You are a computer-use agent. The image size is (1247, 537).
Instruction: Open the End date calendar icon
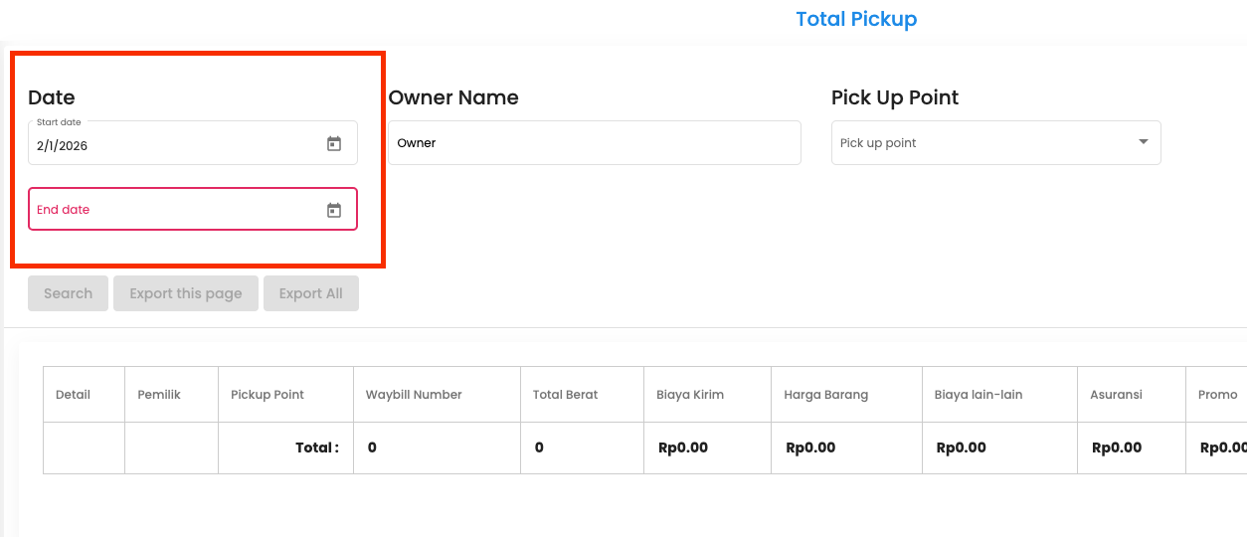pos(334,210)
